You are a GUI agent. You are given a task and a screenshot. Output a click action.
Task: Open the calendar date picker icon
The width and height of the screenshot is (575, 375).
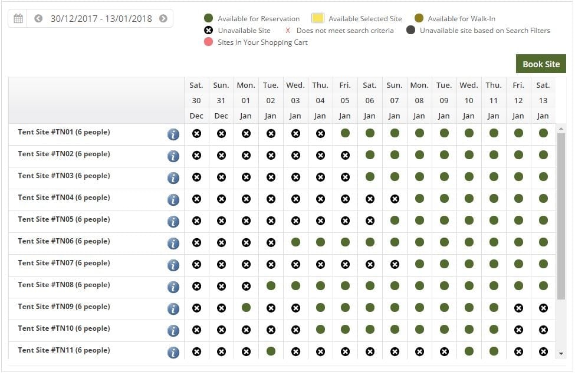tap(18, 18)
